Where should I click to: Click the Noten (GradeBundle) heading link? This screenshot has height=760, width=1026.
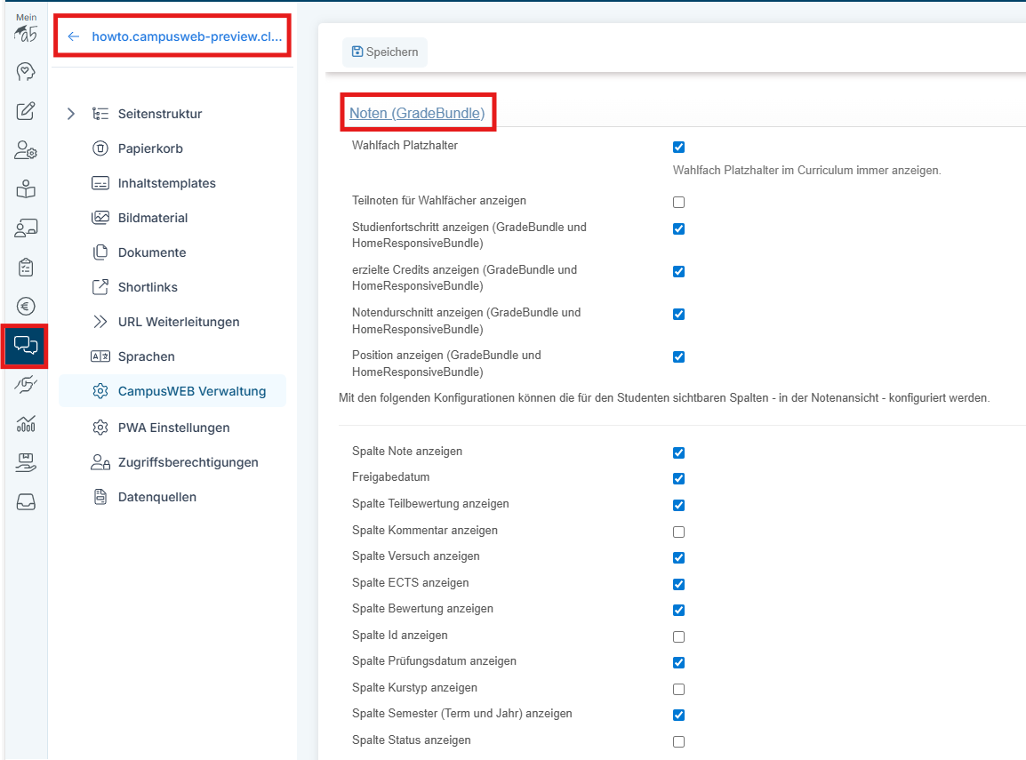click(417, 113)
